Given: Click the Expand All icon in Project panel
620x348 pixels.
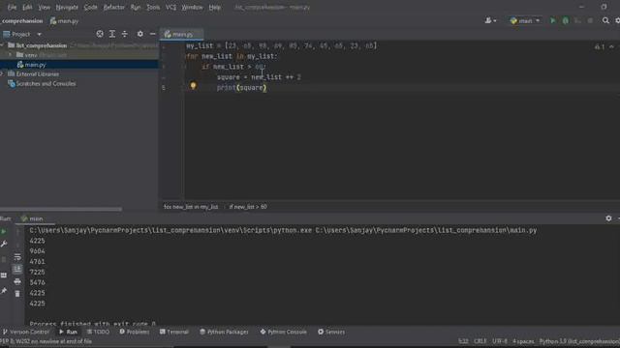Looking at the screenshot, I should [112, 34].
